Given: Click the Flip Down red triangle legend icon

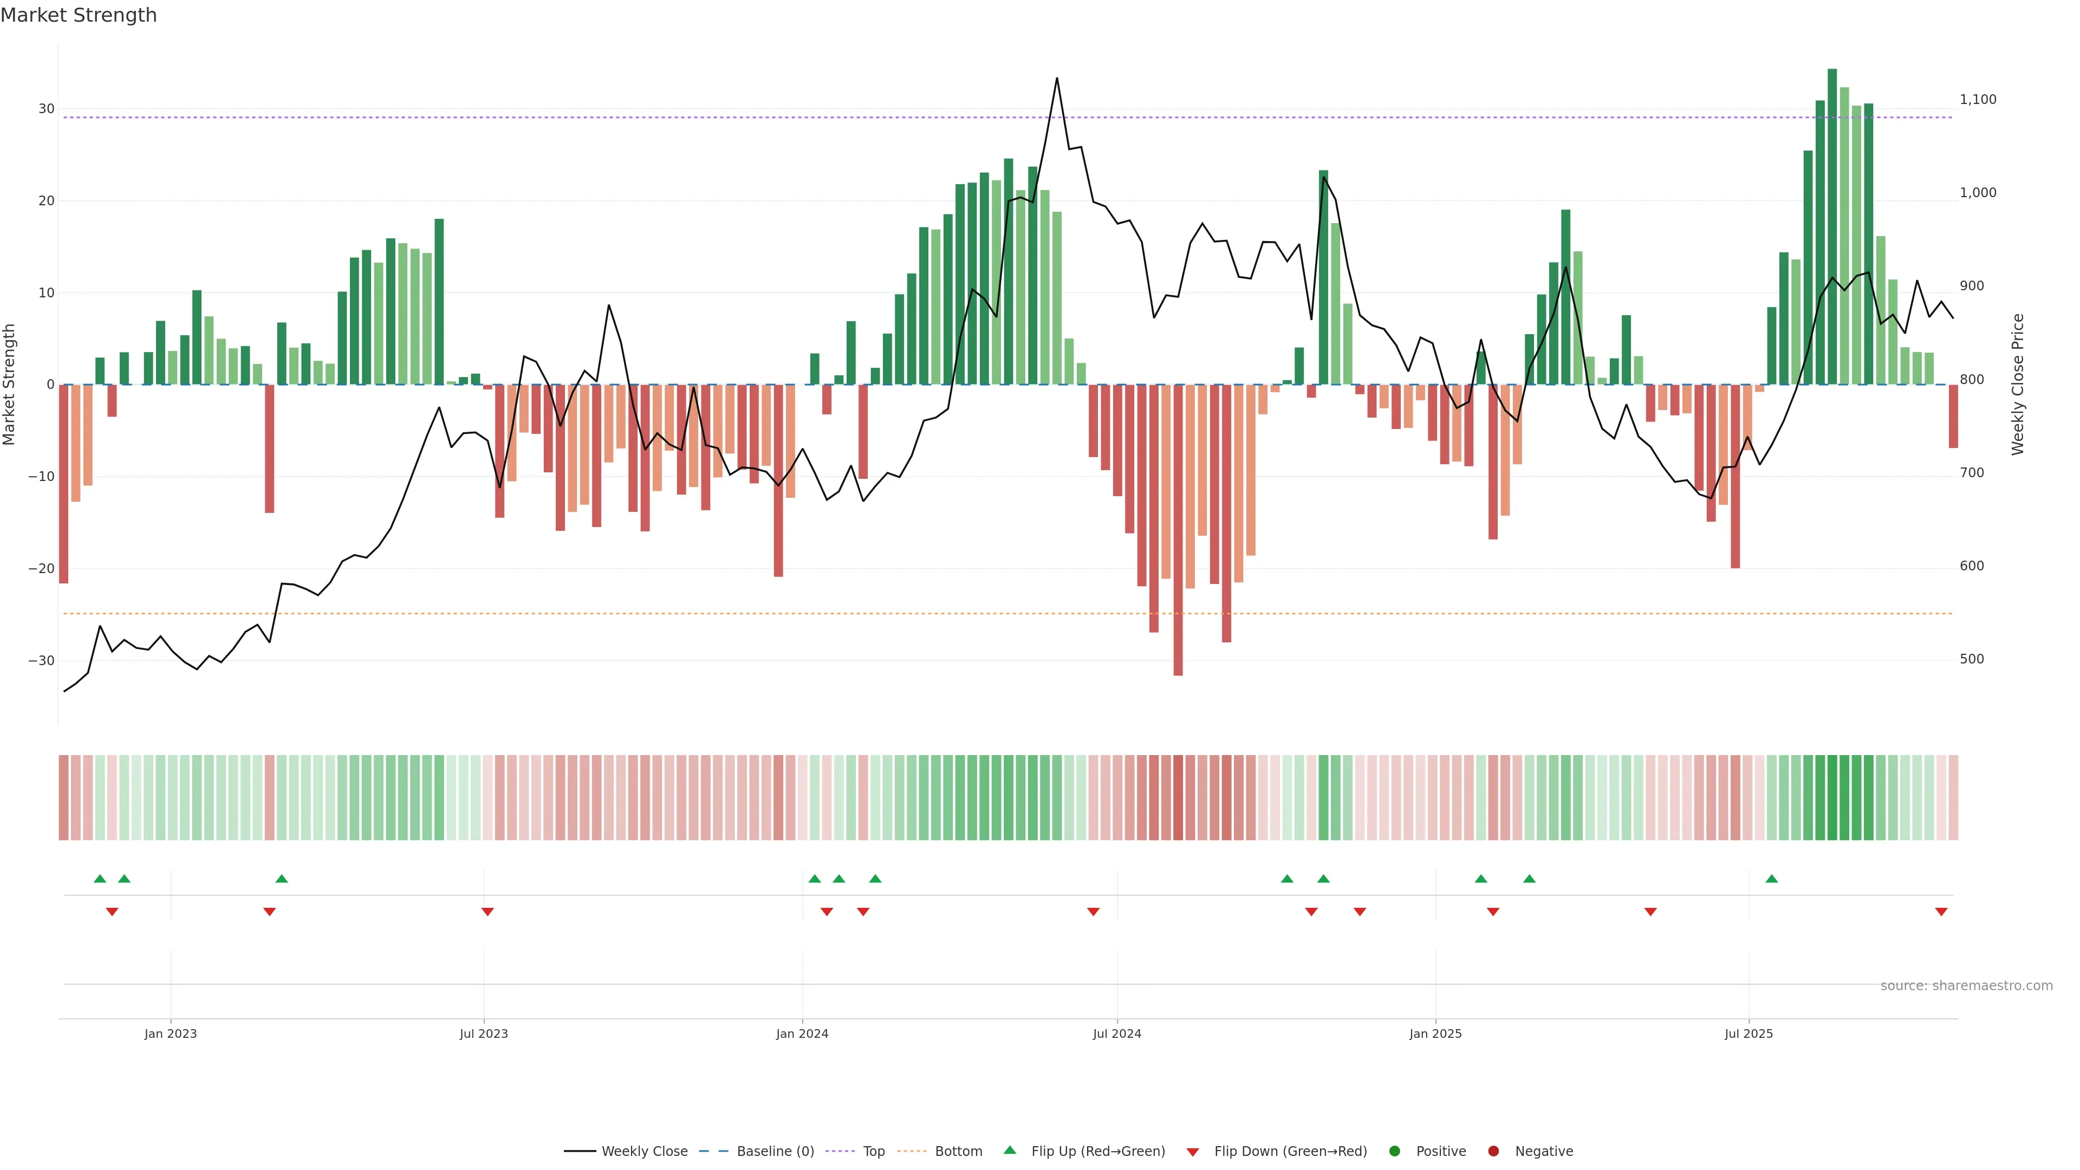Looking at the screenshot, I should (1193, 1152).
